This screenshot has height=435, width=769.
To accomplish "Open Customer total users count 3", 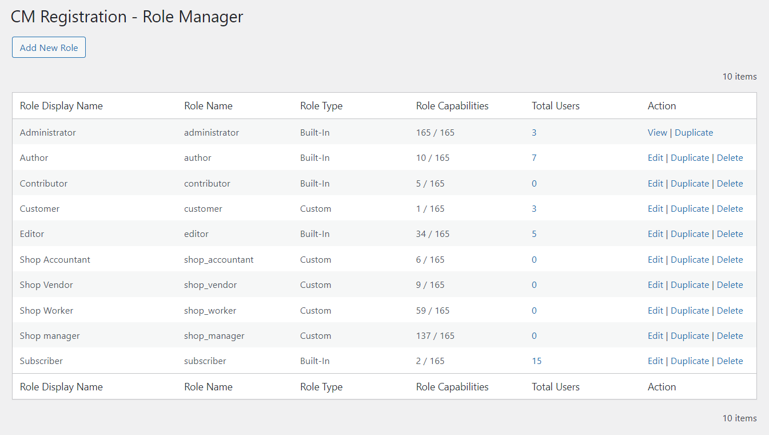I will click(534, 208).
